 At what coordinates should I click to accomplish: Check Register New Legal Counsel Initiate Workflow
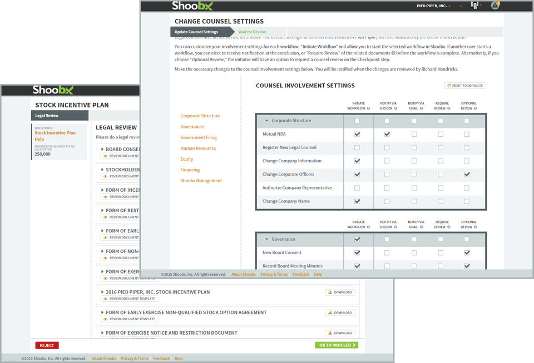(357, 148)
